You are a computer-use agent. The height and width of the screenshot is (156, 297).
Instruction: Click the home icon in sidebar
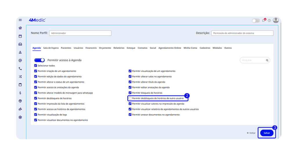coord(20,28)
